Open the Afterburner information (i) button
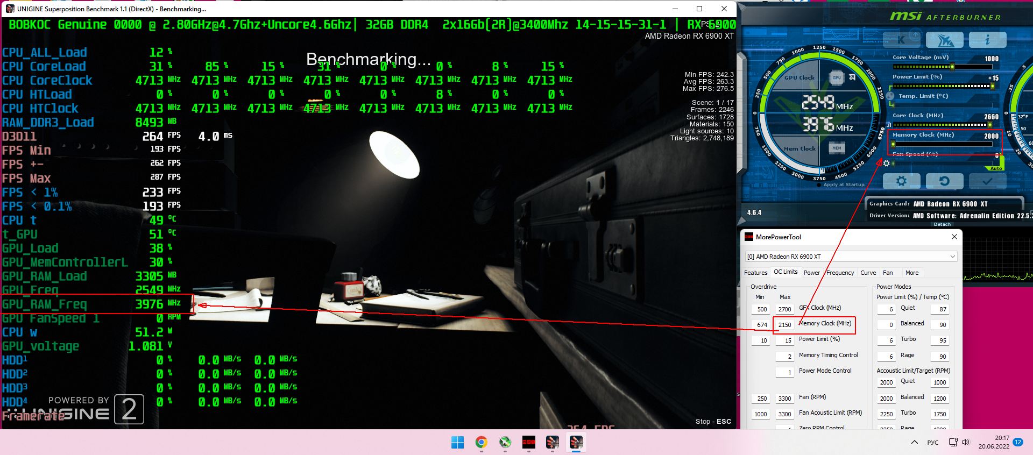Image resolution: width=1033 pixels, height=455 pixels. [987, 40]
